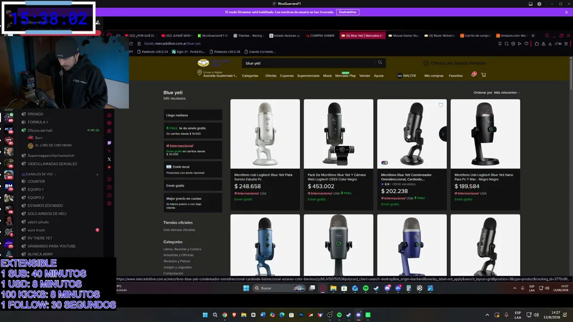
Task: Open the Ordenar por Más relevantes dropdown
Action: click(x=506, y=93)
